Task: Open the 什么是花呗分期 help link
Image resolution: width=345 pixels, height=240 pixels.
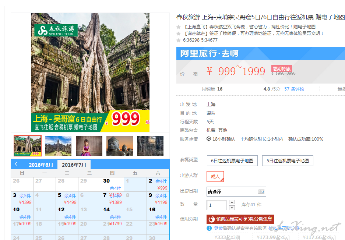Action: [x=284, y=228]
